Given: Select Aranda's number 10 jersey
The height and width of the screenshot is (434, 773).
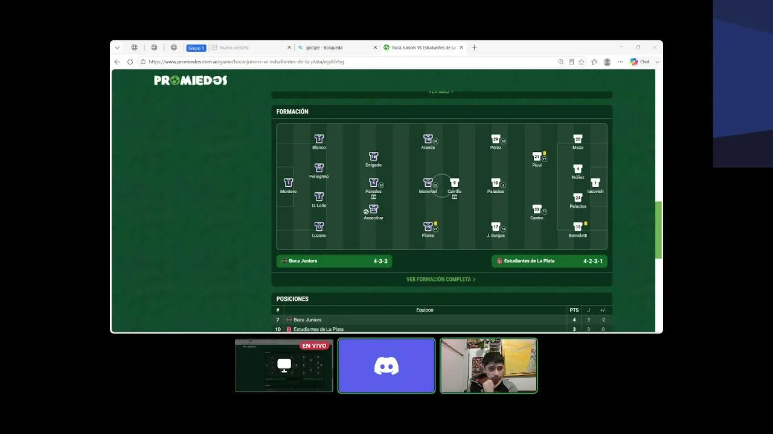Looking at the screenshot, I should click(x=428, y=139).
